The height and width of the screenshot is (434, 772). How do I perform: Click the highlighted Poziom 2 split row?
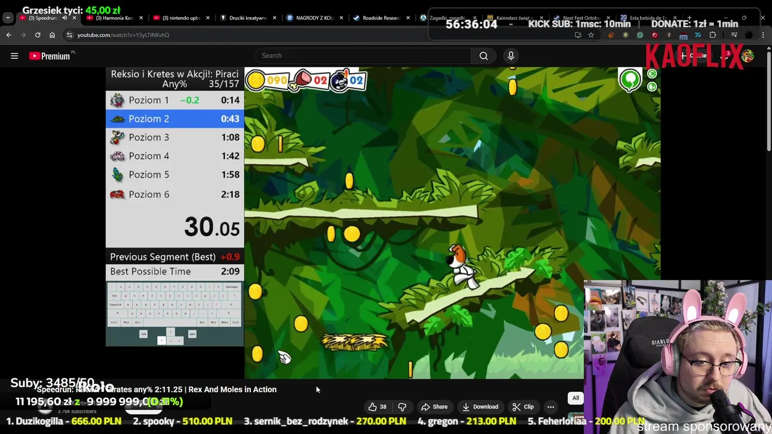pos(175,119)
